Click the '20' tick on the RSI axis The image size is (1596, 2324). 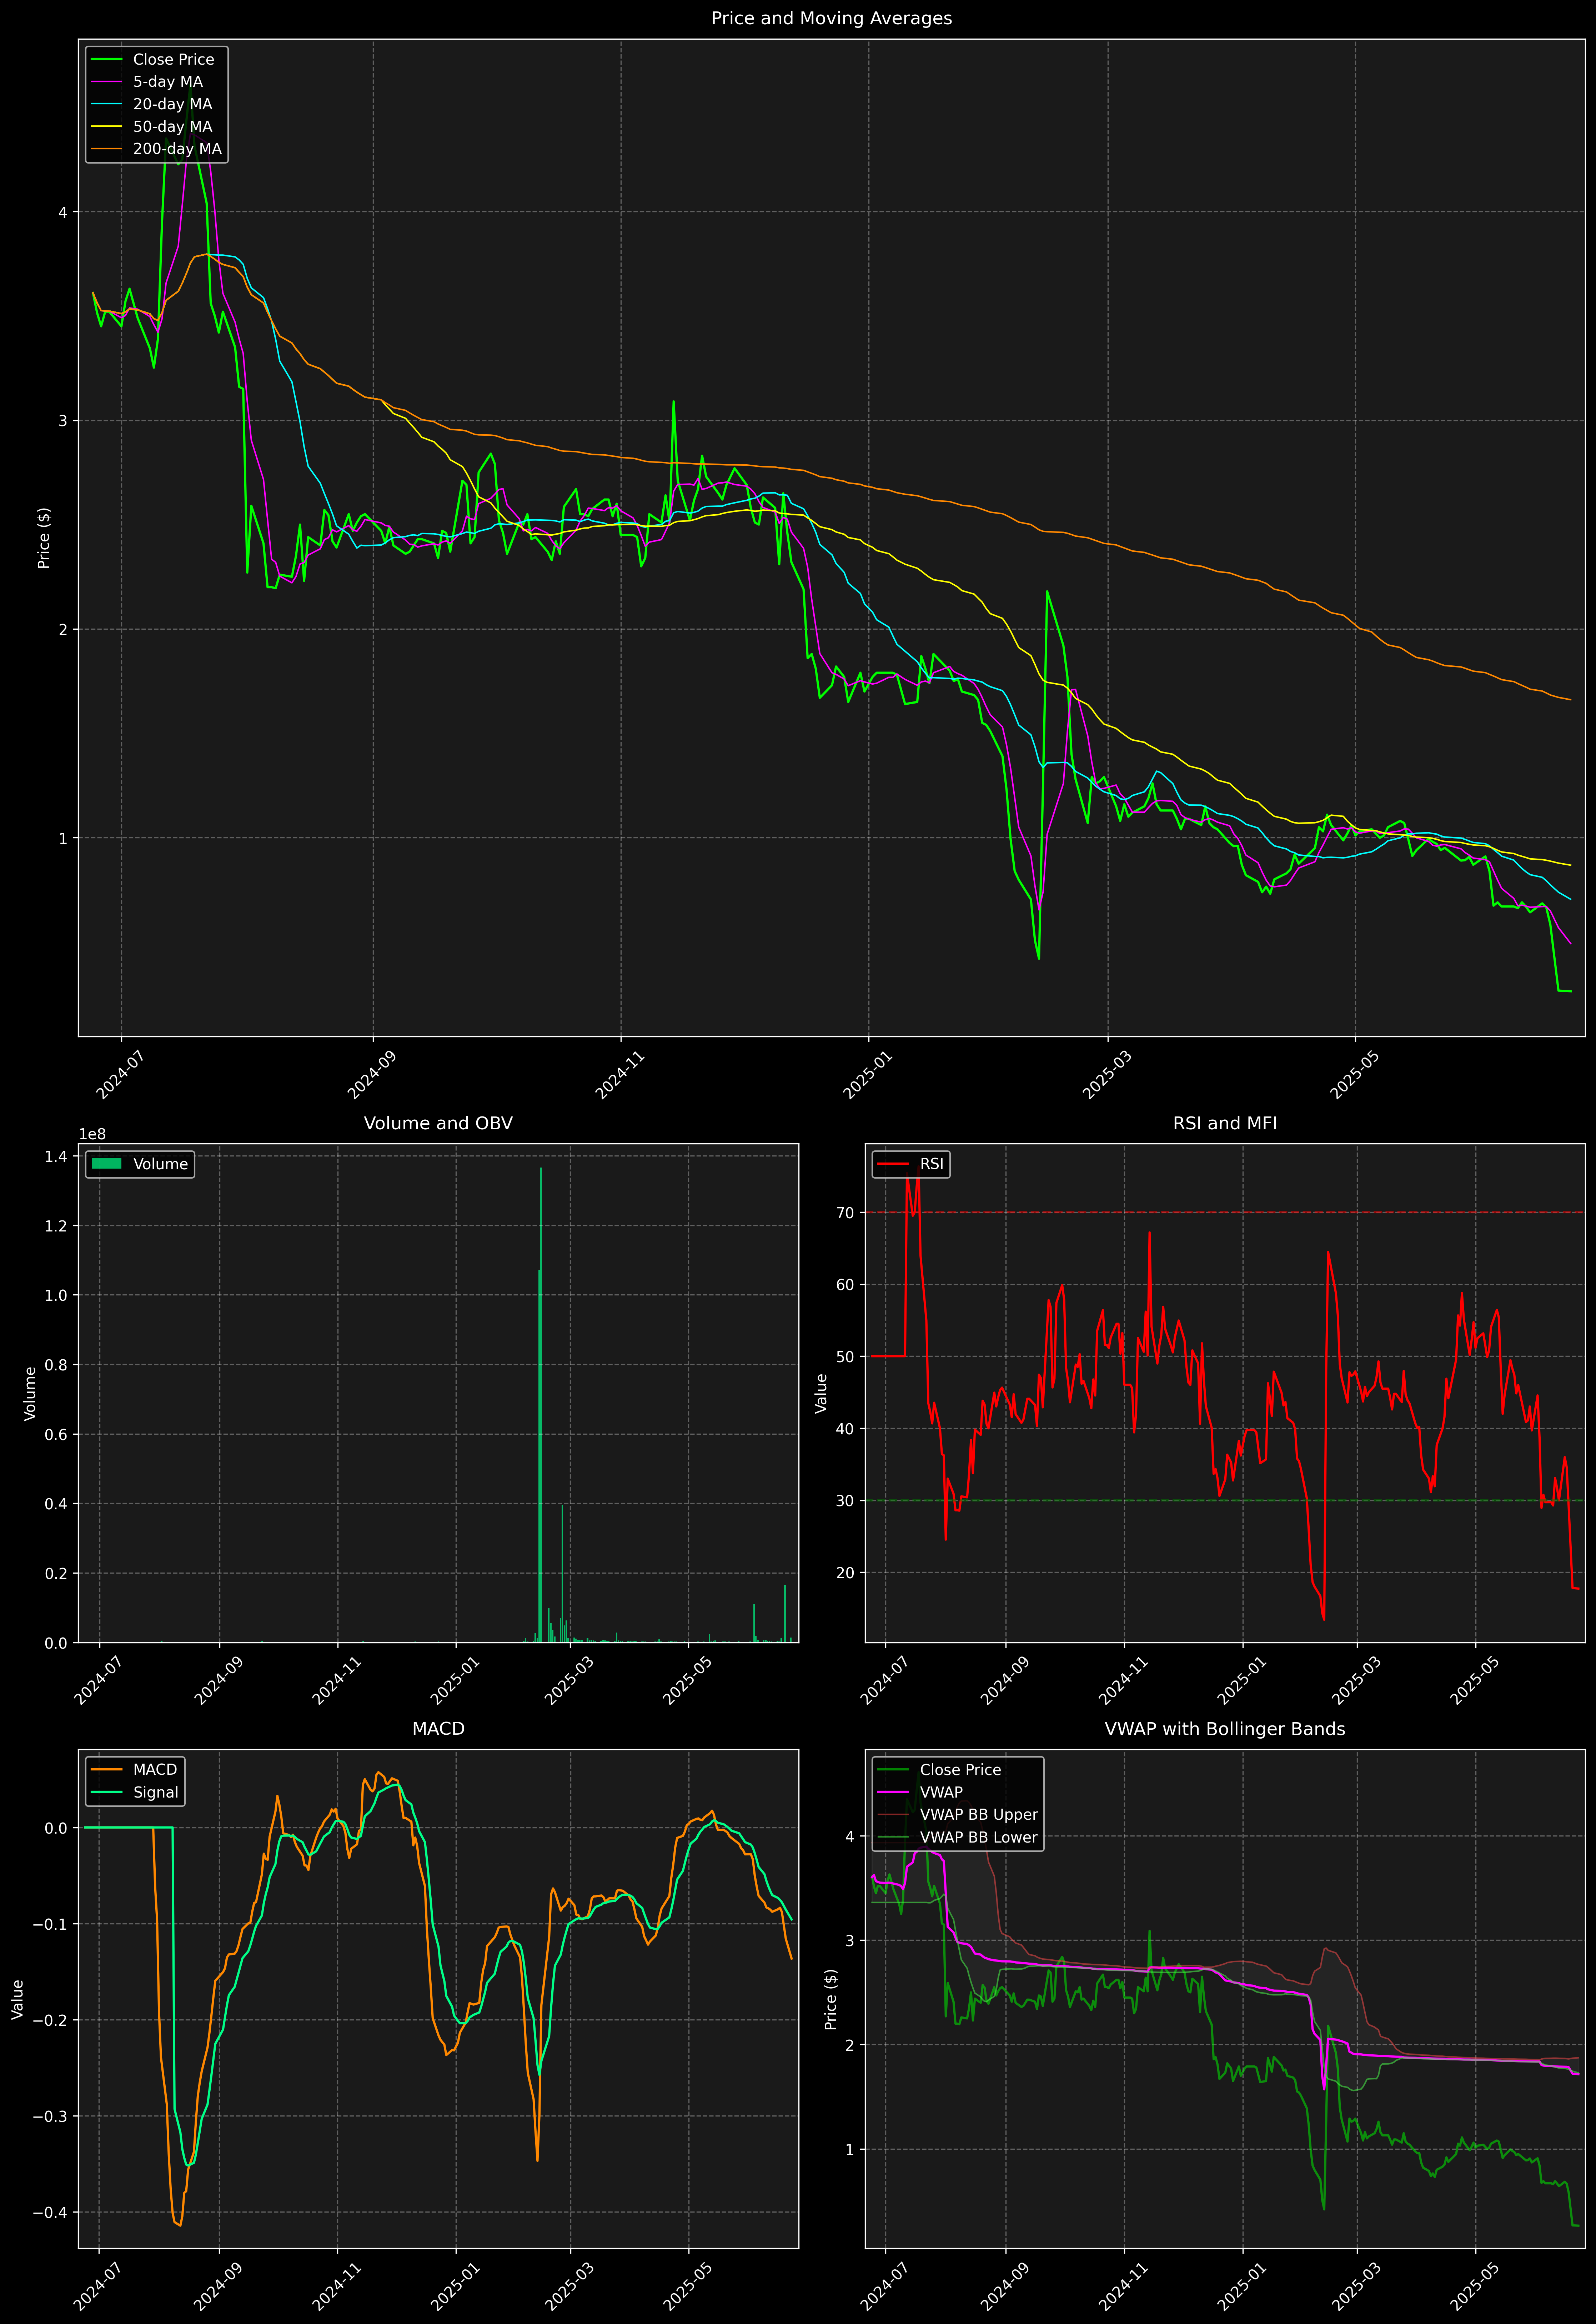pyautogui.click(x=845, y=1573)
